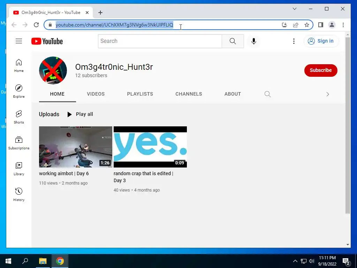
Task: Click Chrome icon in taskbar
Action: pyautogui.click(x=60, y=261)
